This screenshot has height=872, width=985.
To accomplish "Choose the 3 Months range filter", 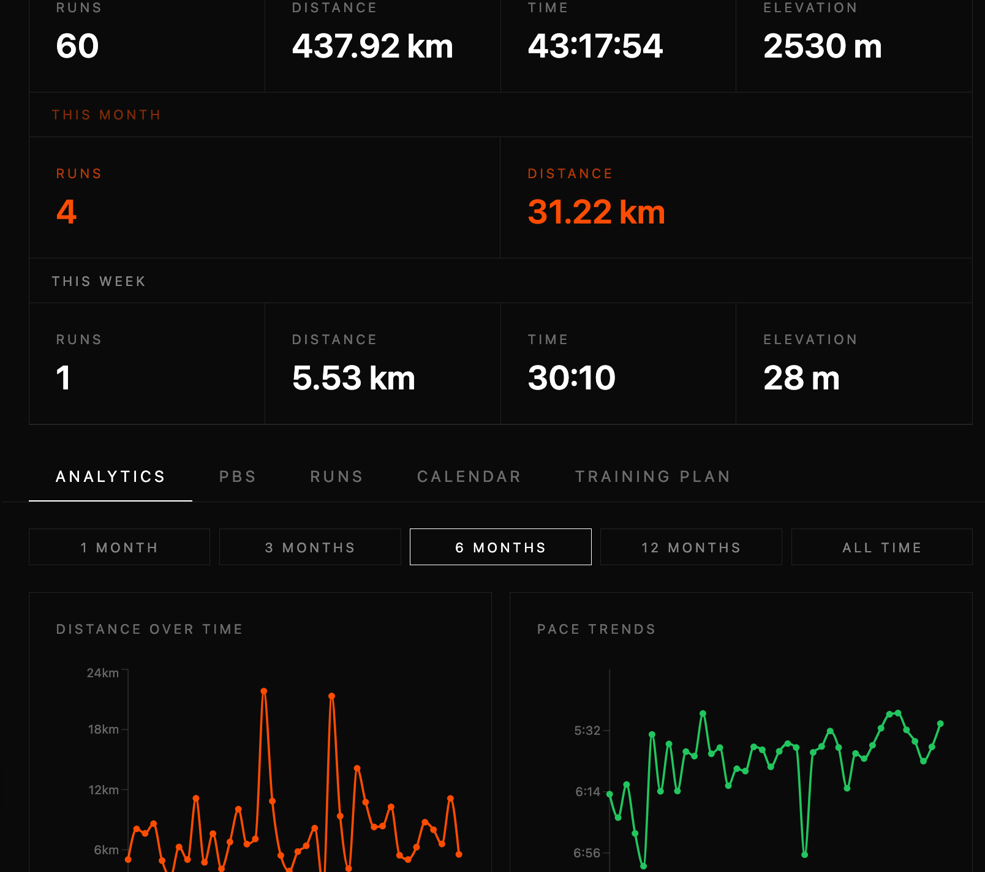I will pos(310,547).
